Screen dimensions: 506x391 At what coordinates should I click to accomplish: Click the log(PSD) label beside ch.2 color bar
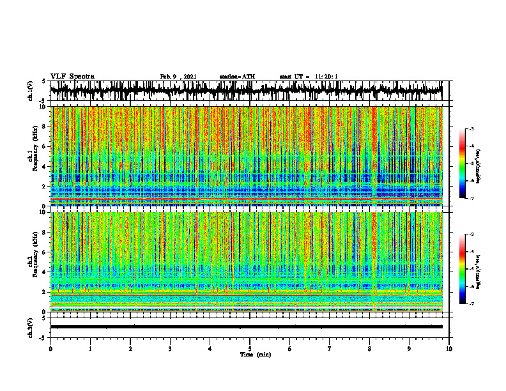pos(479,272)
